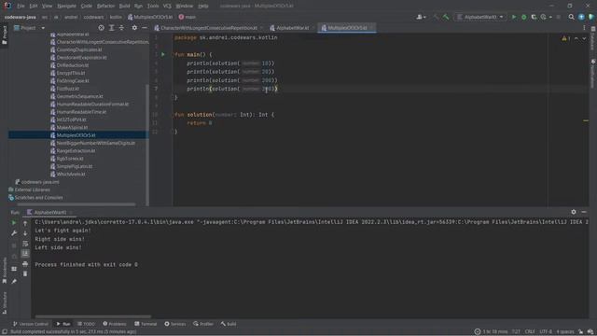Screen dimensions: 597x336
Task: Build project with the green hammer icon
Action: pyautogui.click(x=446, y=17)
